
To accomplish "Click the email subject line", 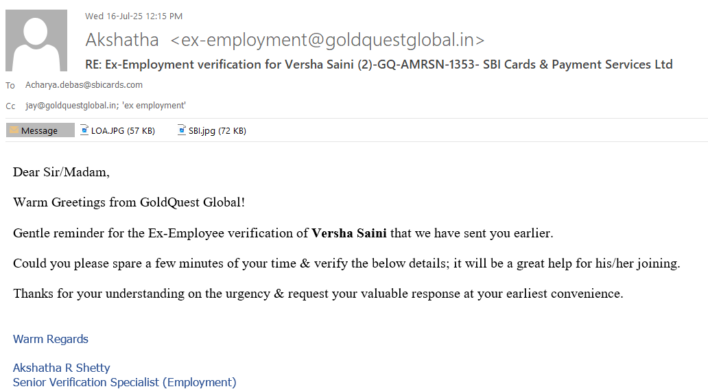I will pyautogui.click(x=379, y=64).
